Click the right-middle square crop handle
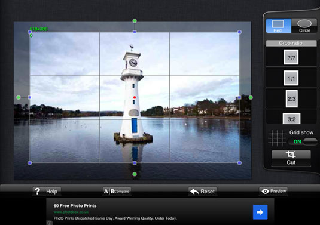 [x=239, y=97]
